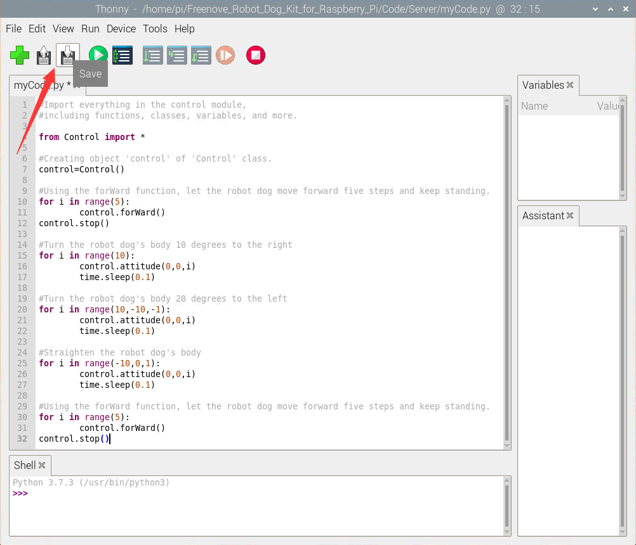Click the Name column header in Variables
636x545 pixels.
point(534,106)
